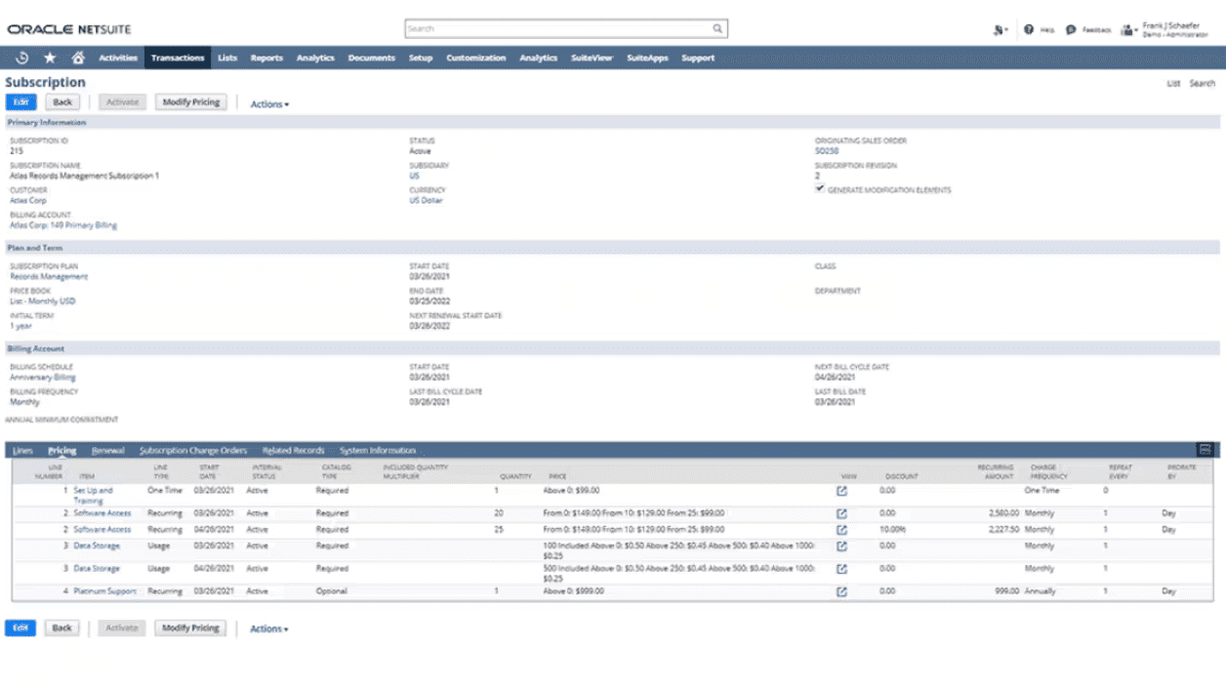The image size is (1226, 689).
Task: Open the create-new icon dropdown beside Help
Action: (1001, 30)
